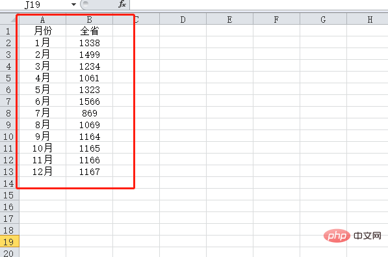Select highlighted row 19 header
The width and height of the screenshot is (388, 257).
[x=9, y=241]
